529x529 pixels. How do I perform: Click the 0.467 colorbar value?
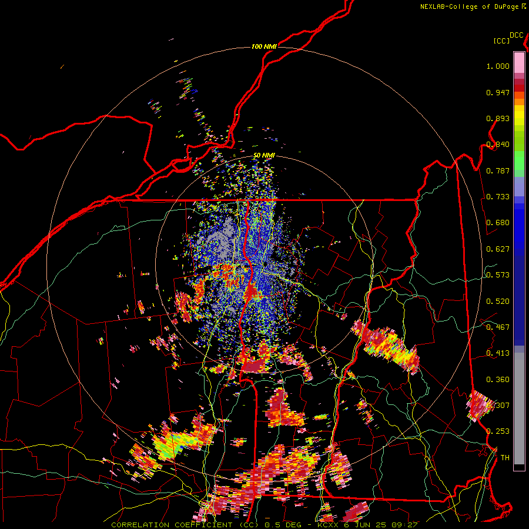[x=498, y=327]
